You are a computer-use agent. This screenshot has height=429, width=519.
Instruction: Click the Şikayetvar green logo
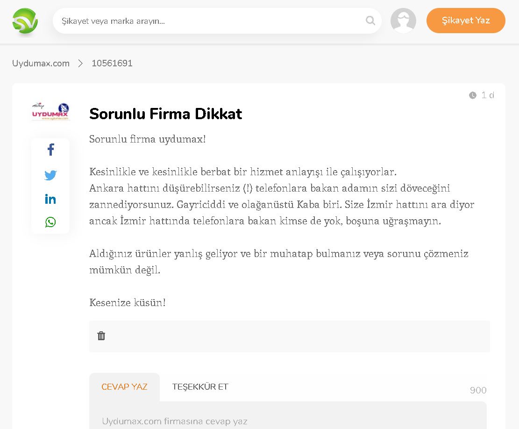(25, 21)
